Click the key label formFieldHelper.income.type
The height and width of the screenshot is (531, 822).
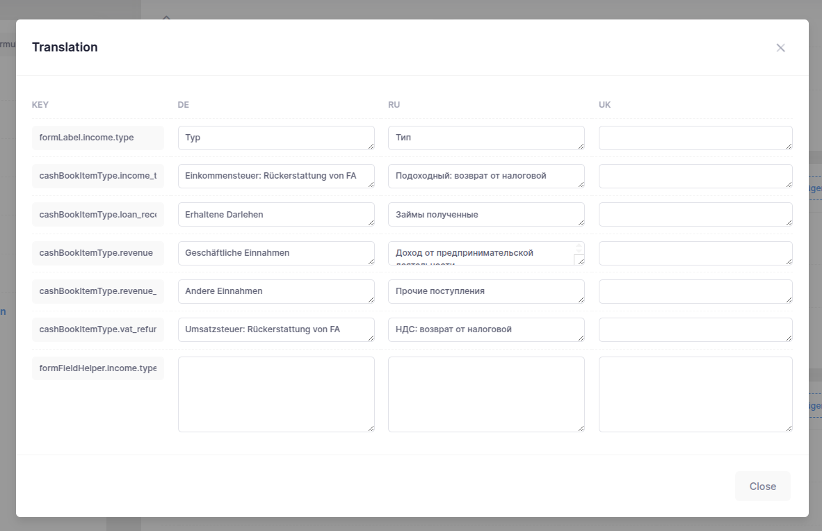[x=97, y=368]
